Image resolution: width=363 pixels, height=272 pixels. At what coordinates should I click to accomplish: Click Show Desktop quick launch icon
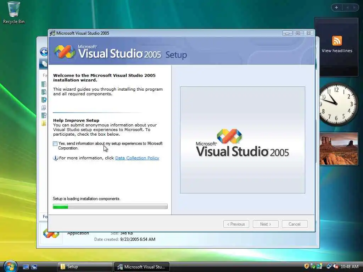26,267
